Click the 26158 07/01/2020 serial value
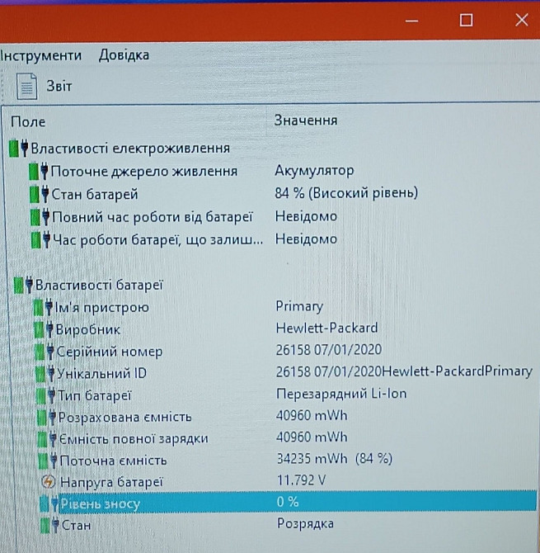 329,350
